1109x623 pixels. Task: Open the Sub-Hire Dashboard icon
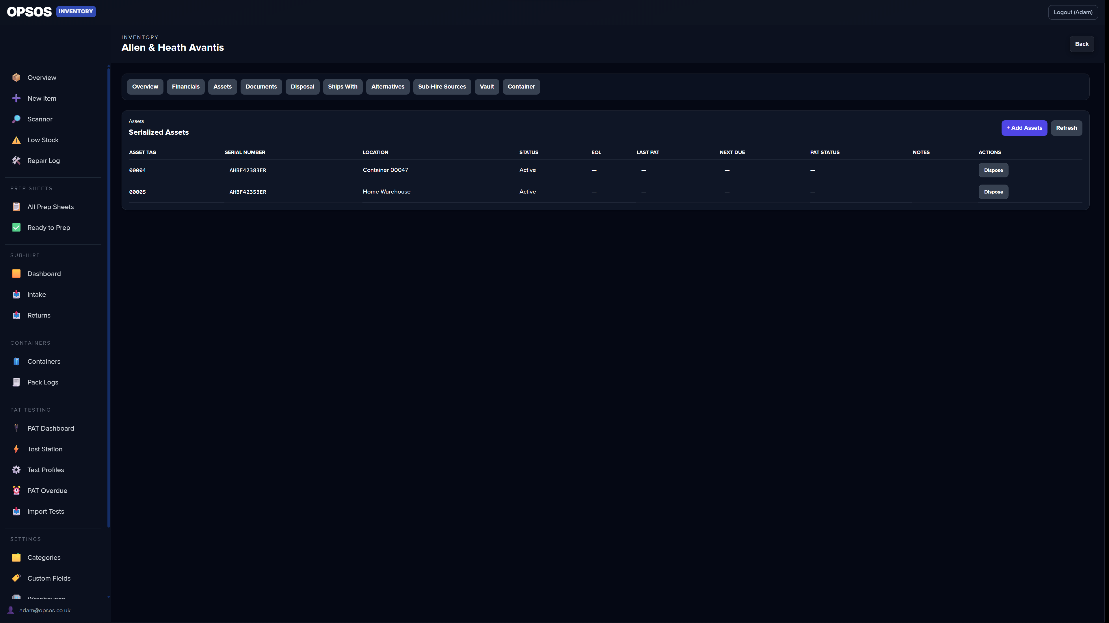point(16,273)
